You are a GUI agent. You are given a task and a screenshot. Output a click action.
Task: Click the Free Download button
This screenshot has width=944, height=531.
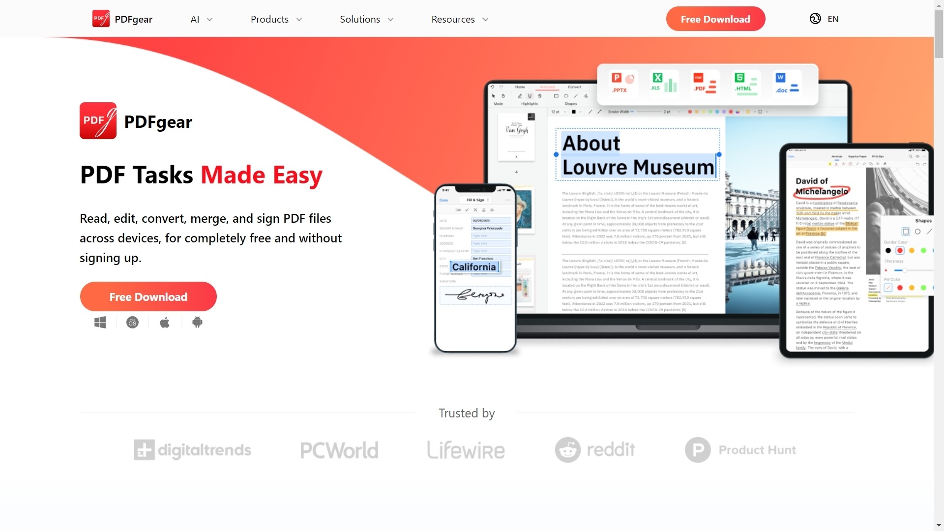point(716,19)
